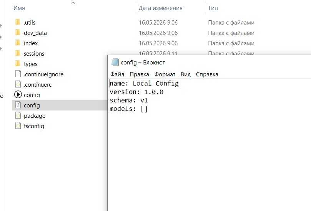Select the .utils folder name

pyautogui.click(x=30, y=23)
